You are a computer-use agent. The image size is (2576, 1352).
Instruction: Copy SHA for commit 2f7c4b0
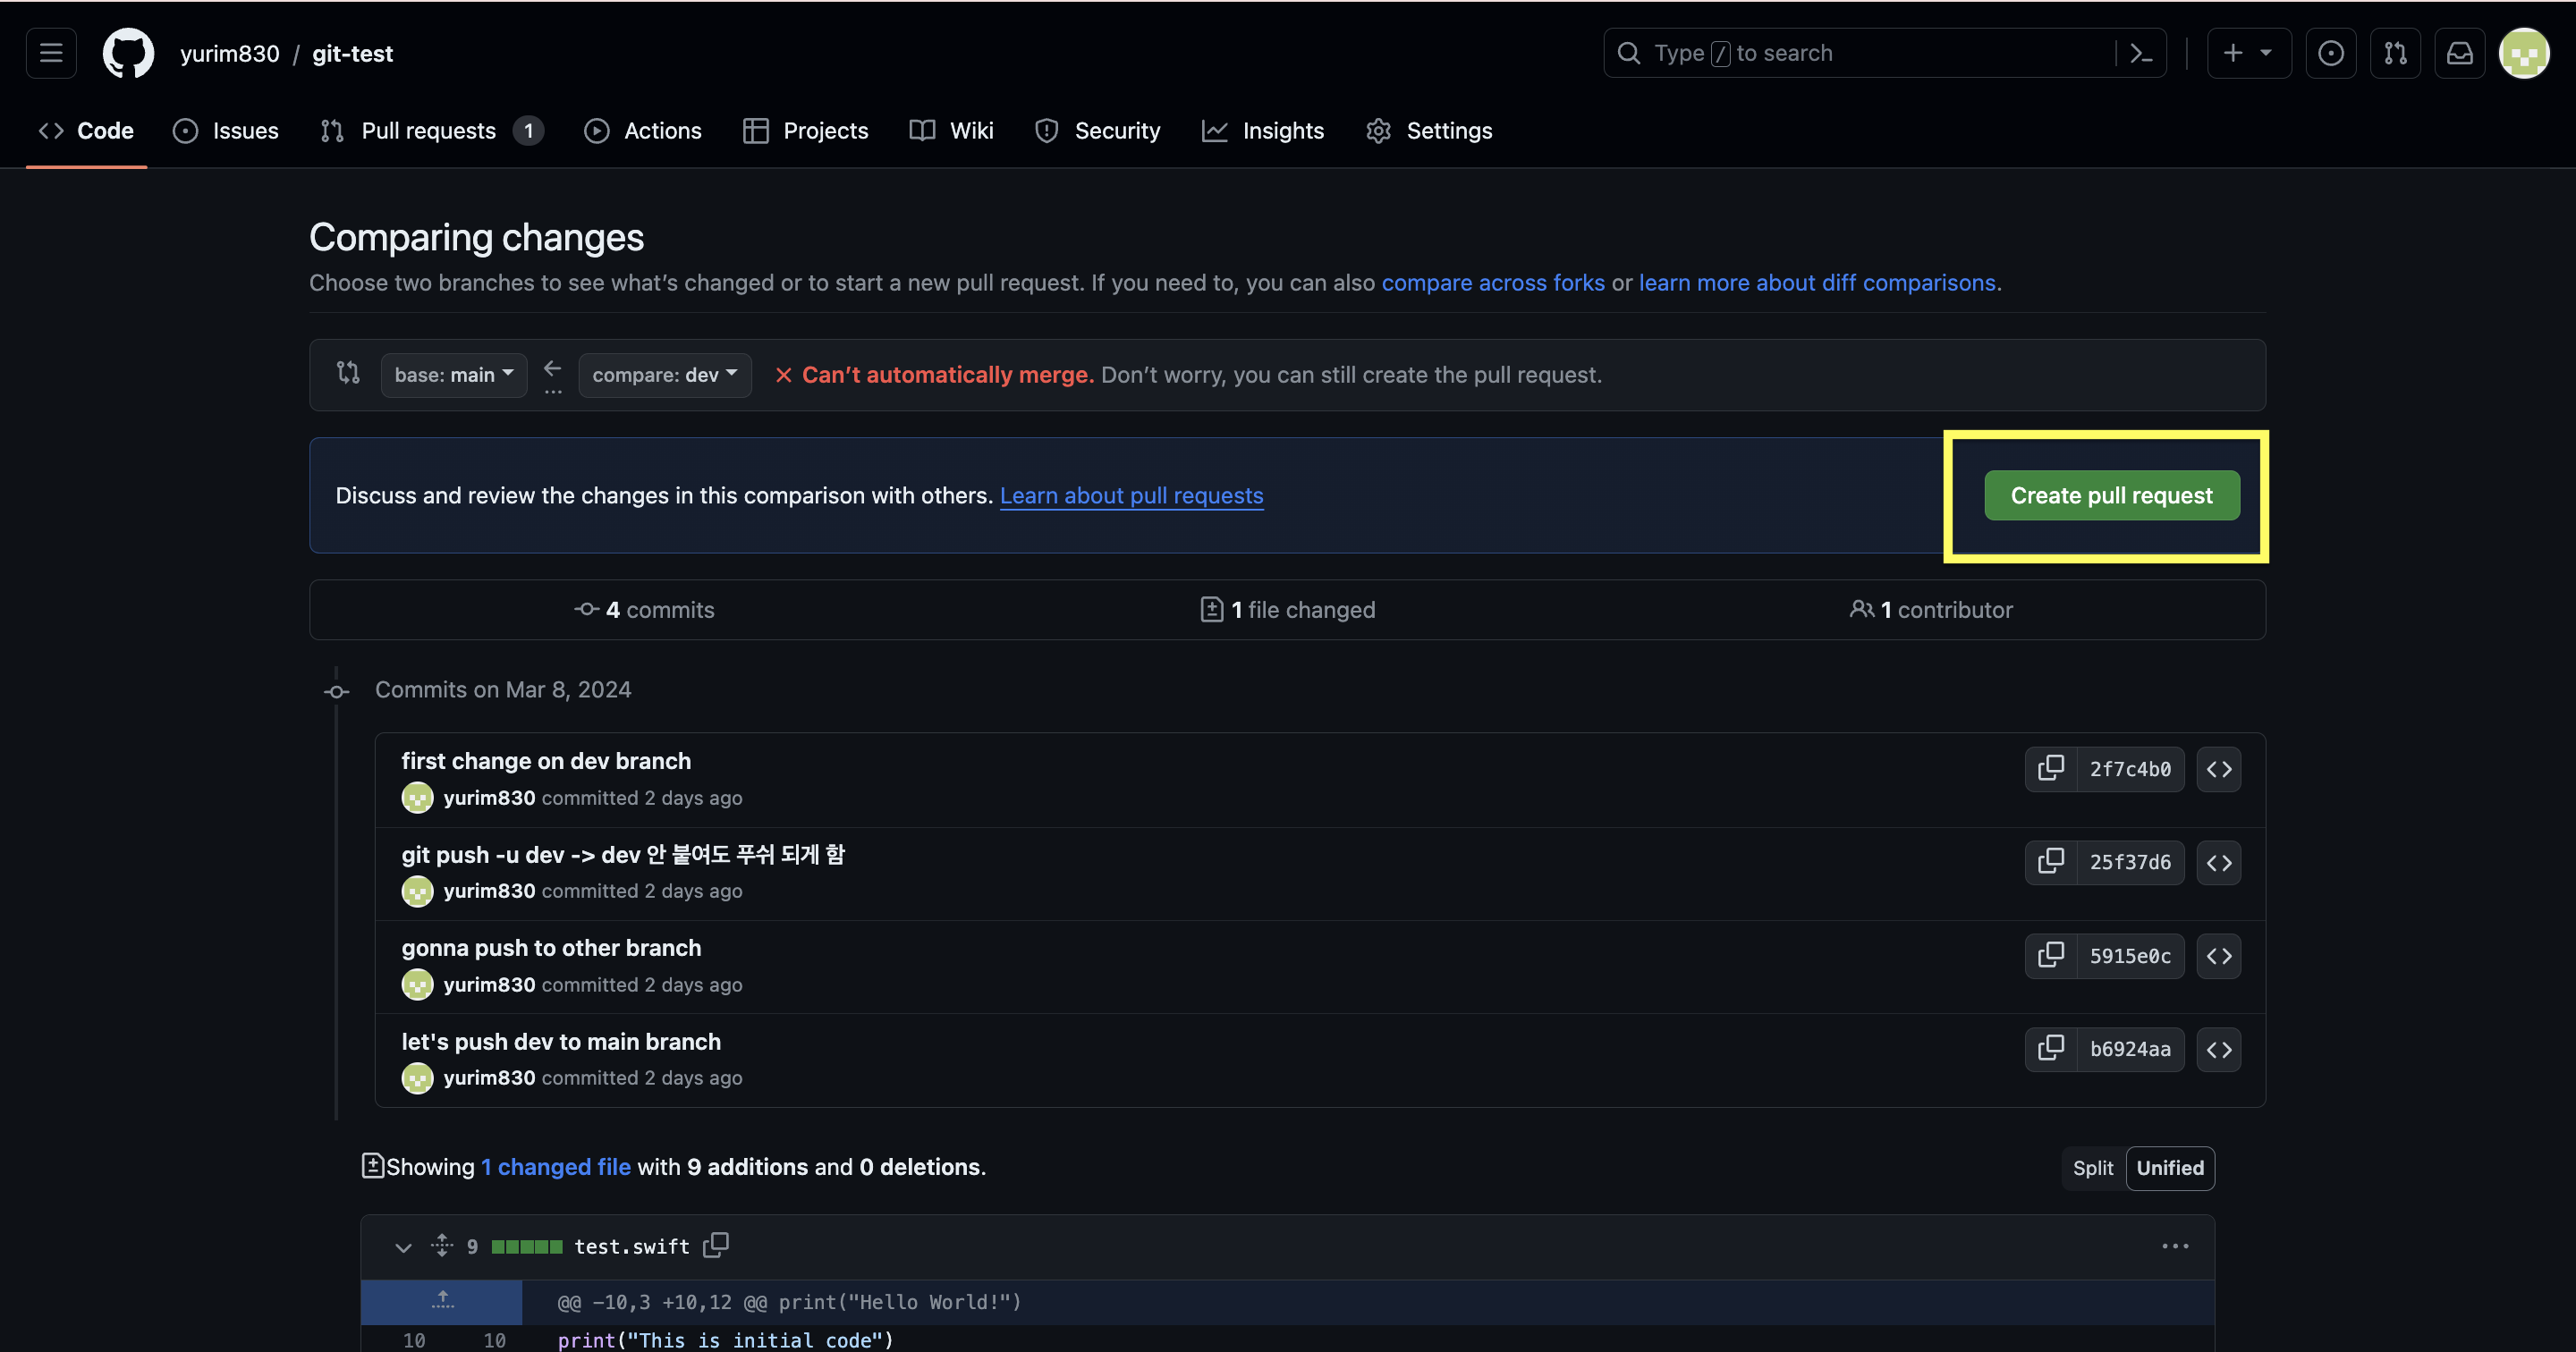point(2051,768)
